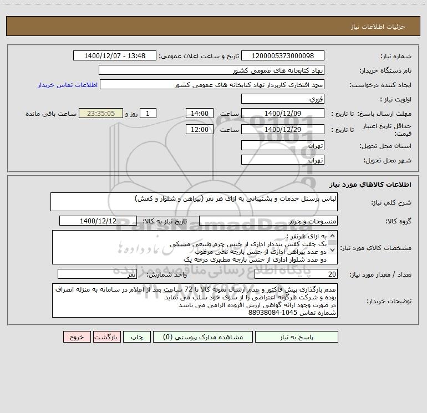Click the request creator field مجد افتخاری
The width and height of the screenshot is (427, 413).
[212, 84]
